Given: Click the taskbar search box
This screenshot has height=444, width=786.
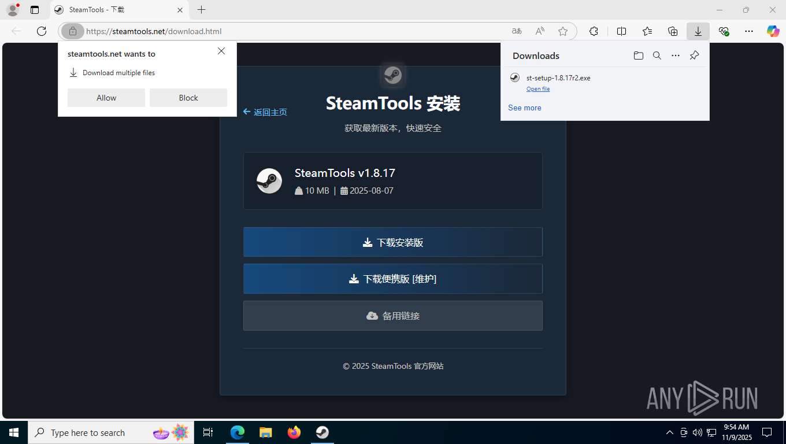Looking at the screenshot, I should (111, 432).
